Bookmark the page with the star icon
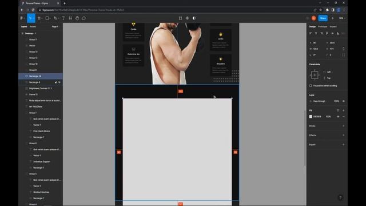The width and height of the screenshot is (366, 206). tap(320, 10)
